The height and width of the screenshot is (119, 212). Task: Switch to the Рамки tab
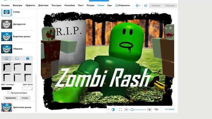point(101,5)
